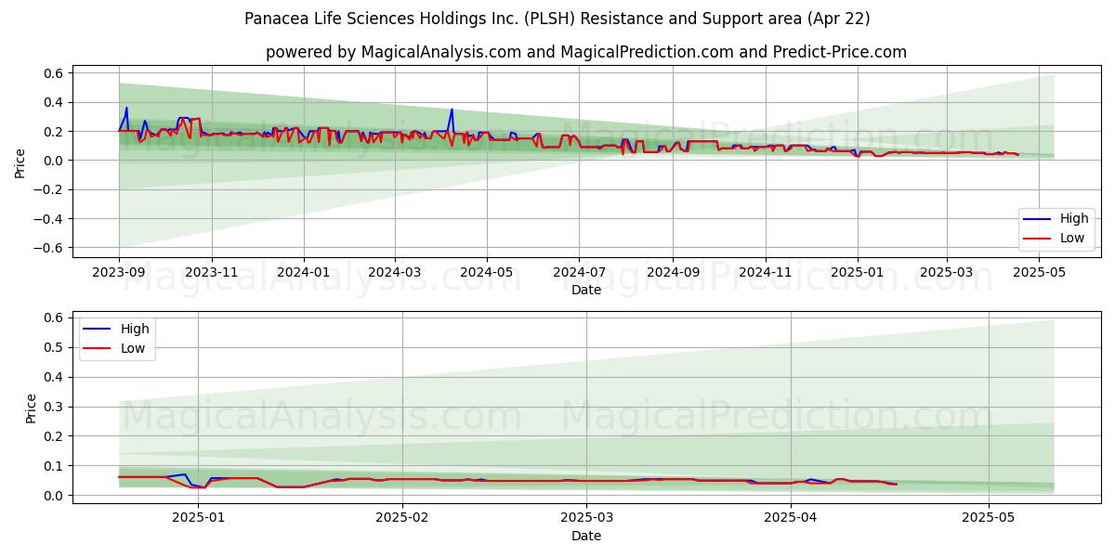Image resolution: width=1115 pixels, height=557 pixels.
Task: Click the '2025-03' tick on lower axis
Action: coord(588,518)
